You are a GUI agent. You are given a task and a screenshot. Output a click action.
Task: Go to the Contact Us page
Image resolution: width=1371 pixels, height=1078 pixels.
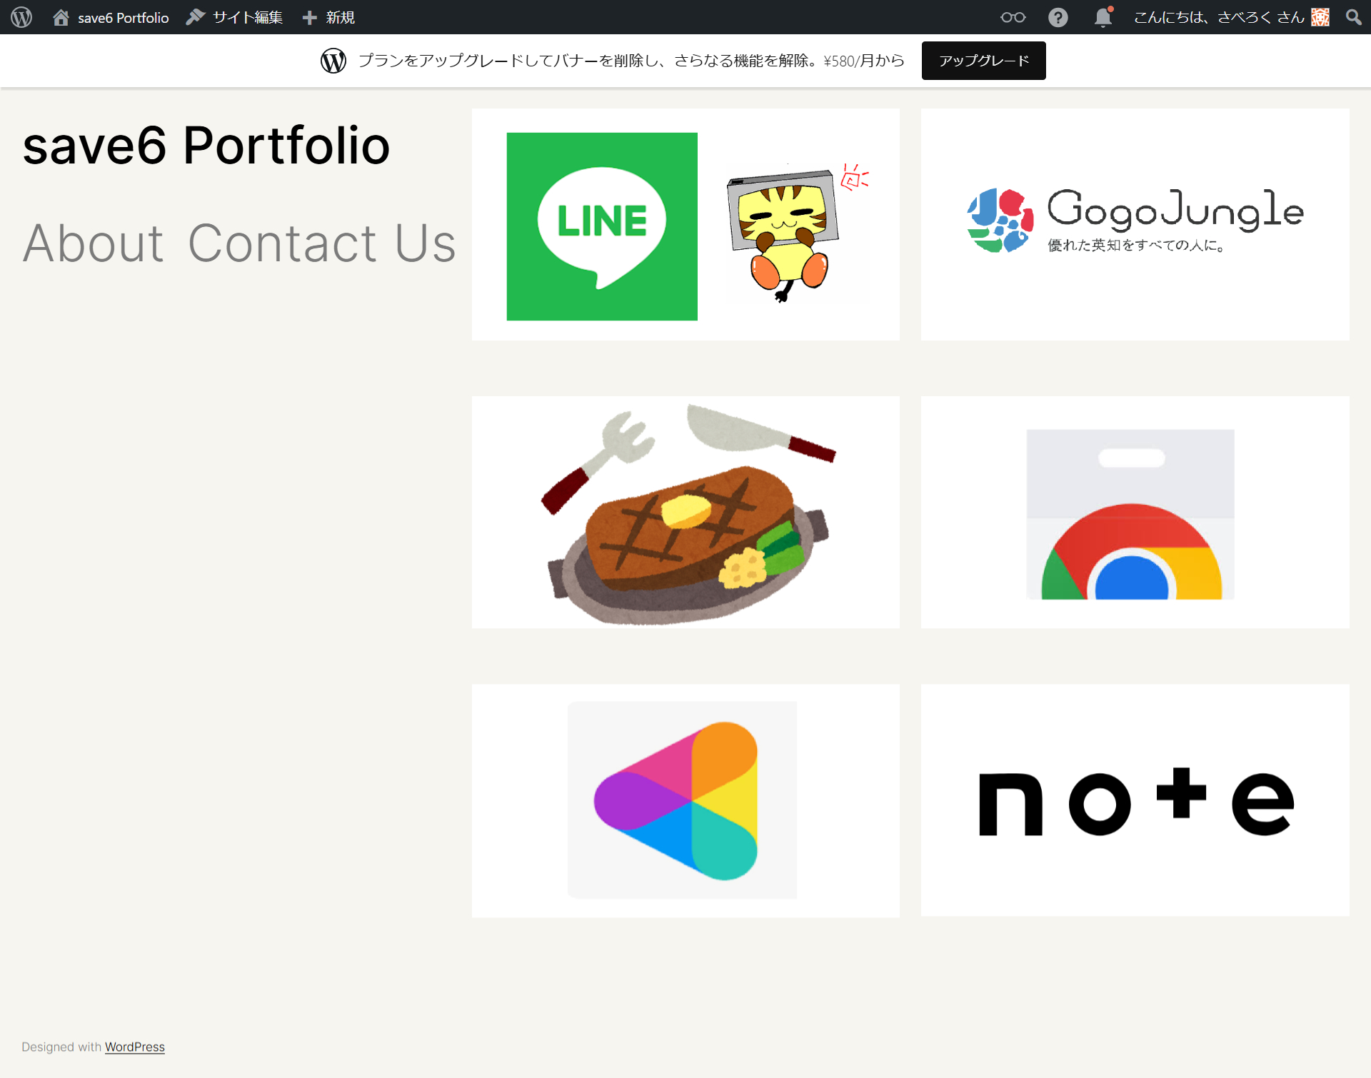point(321,243)
